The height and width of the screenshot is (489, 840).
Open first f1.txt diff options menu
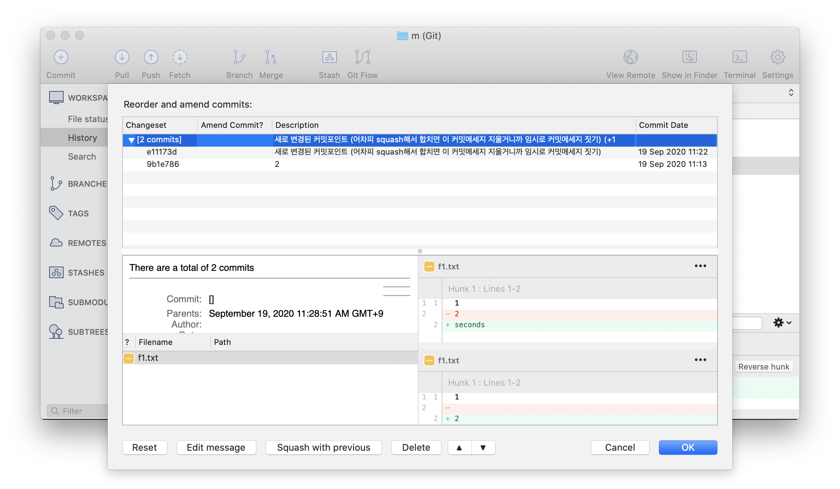pos(700,266)
